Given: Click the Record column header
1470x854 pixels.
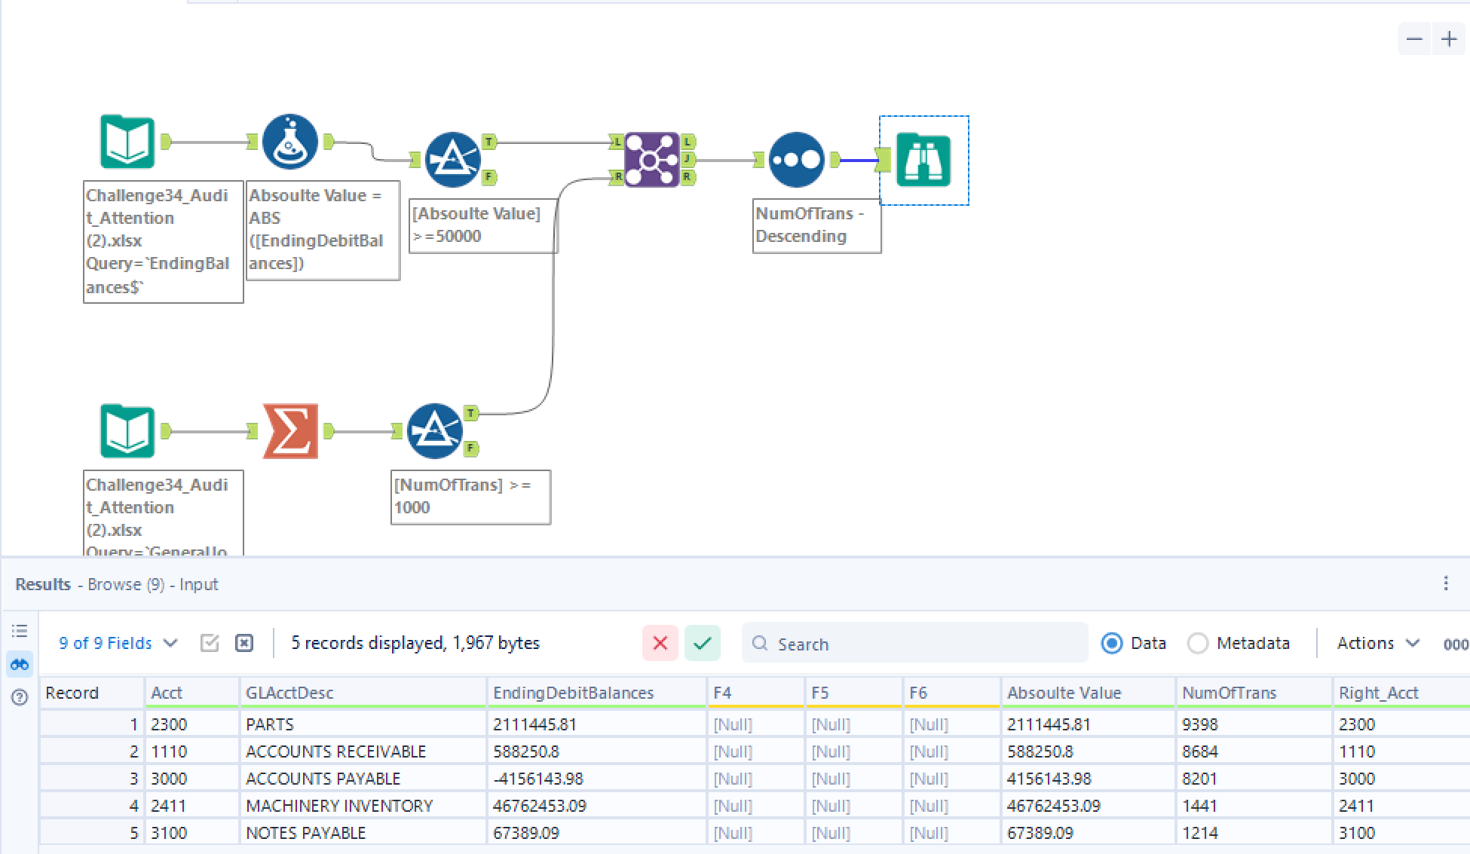Looking at the screenshot, I should coord(92,693).
